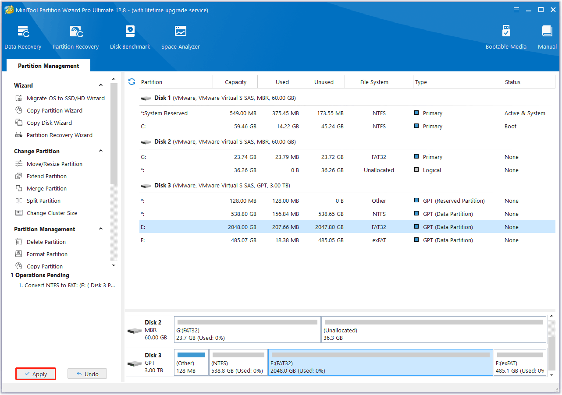Screen dimensions: 562x395
Task: Start Copy Partition Wizard
Action: pos(49,110)
